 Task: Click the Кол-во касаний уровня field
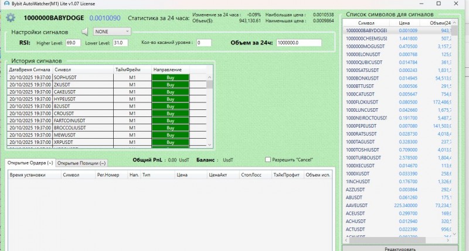coord(203,43)
